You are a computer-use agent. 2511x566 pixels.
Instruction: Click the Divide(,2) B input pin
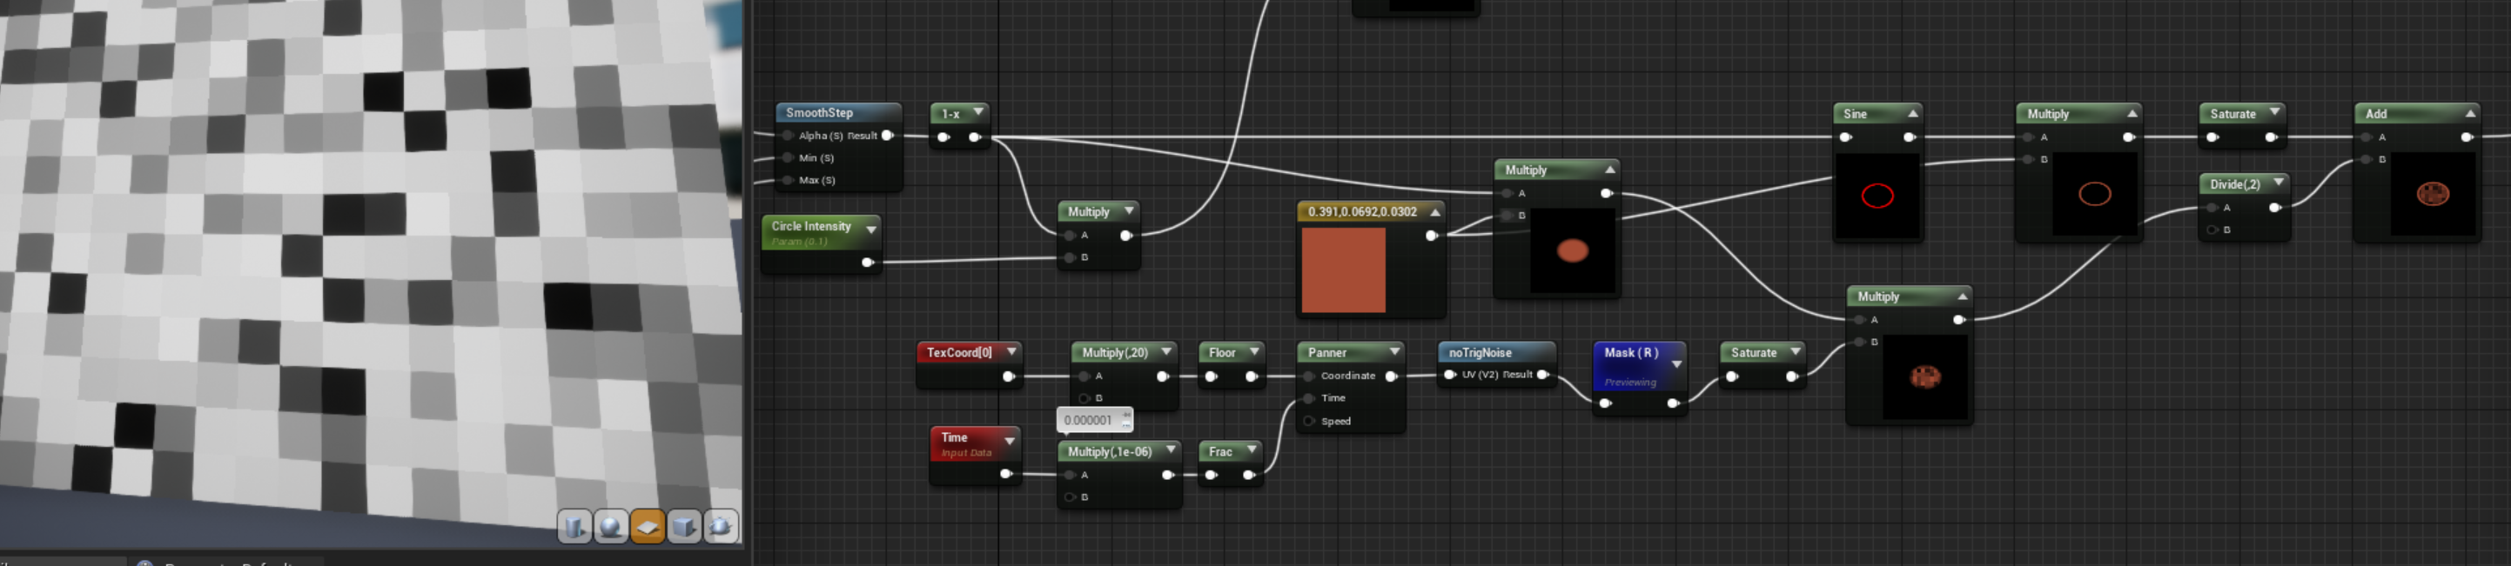point(2212,230)
